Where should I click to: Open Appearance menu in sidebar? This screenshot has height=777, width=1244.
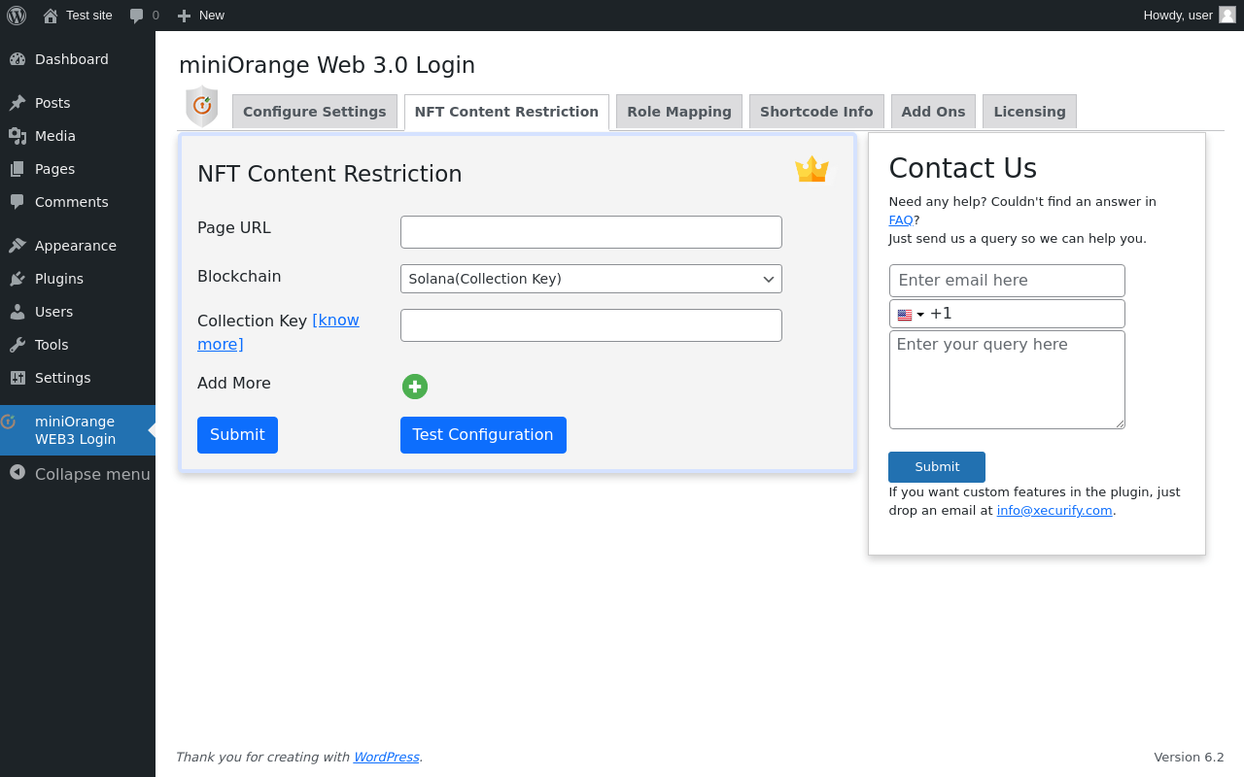tap(78, 246)
